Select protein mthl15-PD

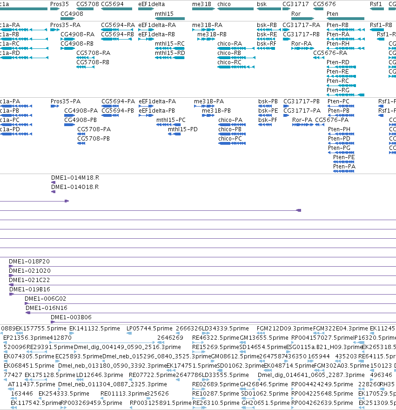pos(183,129)
